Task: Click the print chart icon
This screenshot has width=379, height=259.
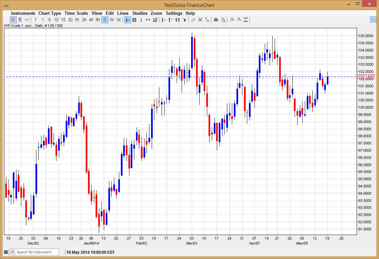Action: [x=216, y=20]
